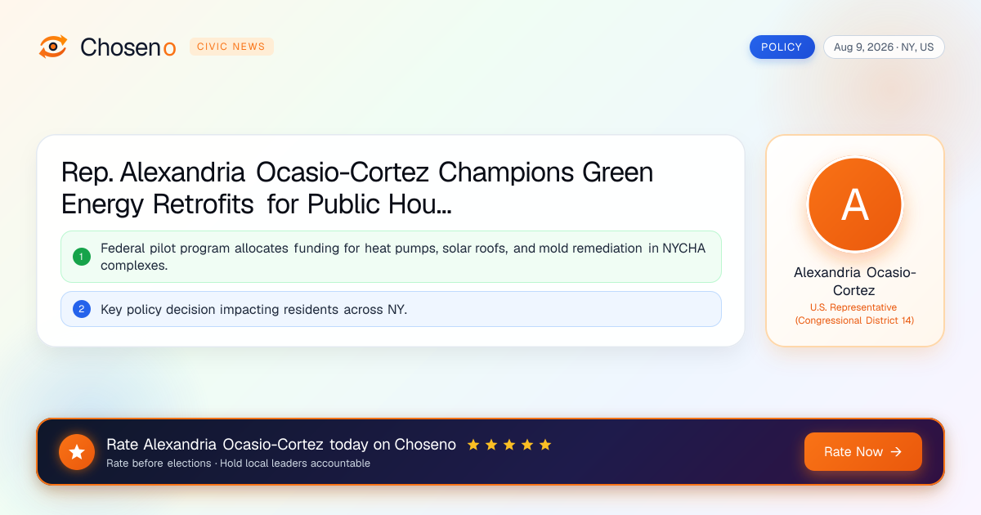Click the Choseno eye logo icon
This screenshot has width=981, height=515.
click(53, 47)
